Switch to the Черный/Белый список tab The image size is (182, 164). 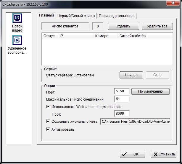[x=76, y=16]
